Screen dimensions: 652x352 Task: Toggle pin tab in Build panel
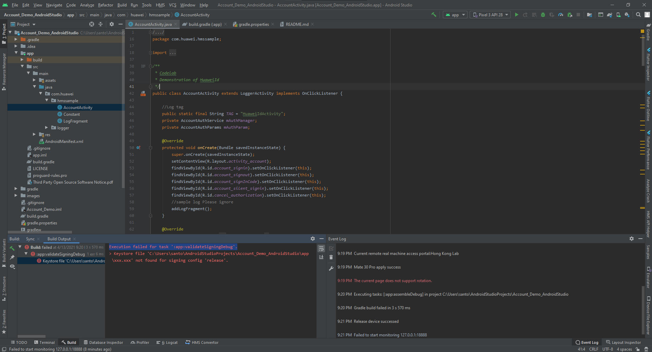tap(12, 257)
